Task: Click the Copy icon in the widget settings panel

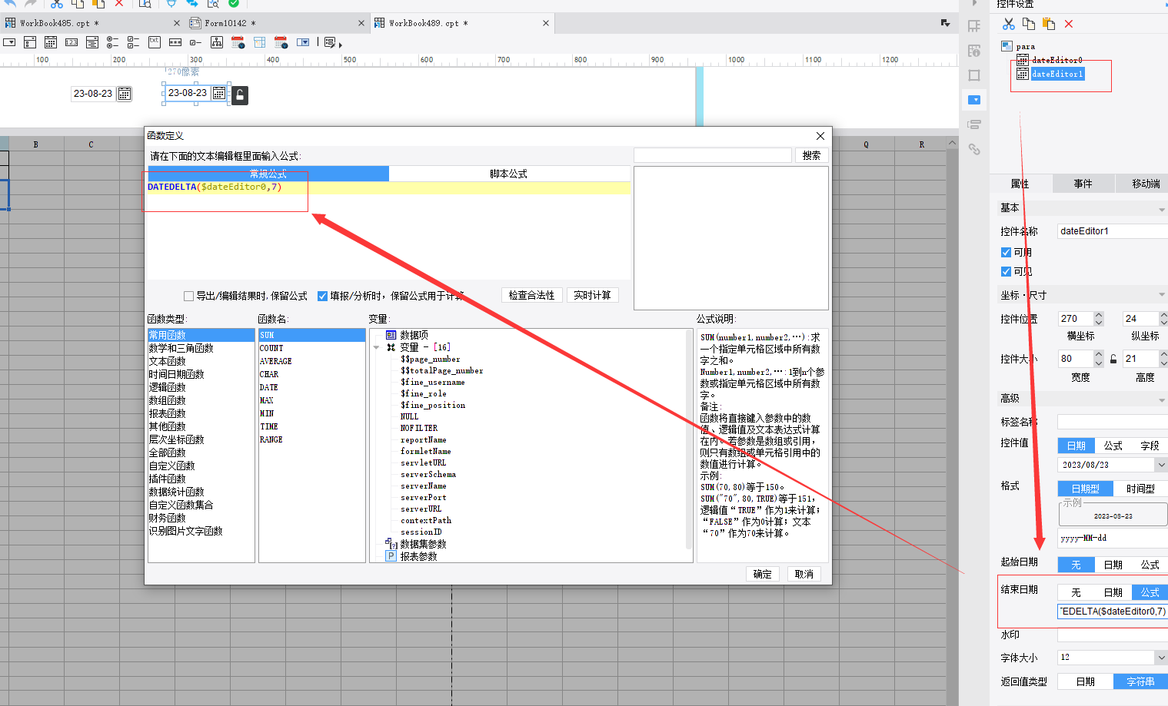Action: (1029, 24)
